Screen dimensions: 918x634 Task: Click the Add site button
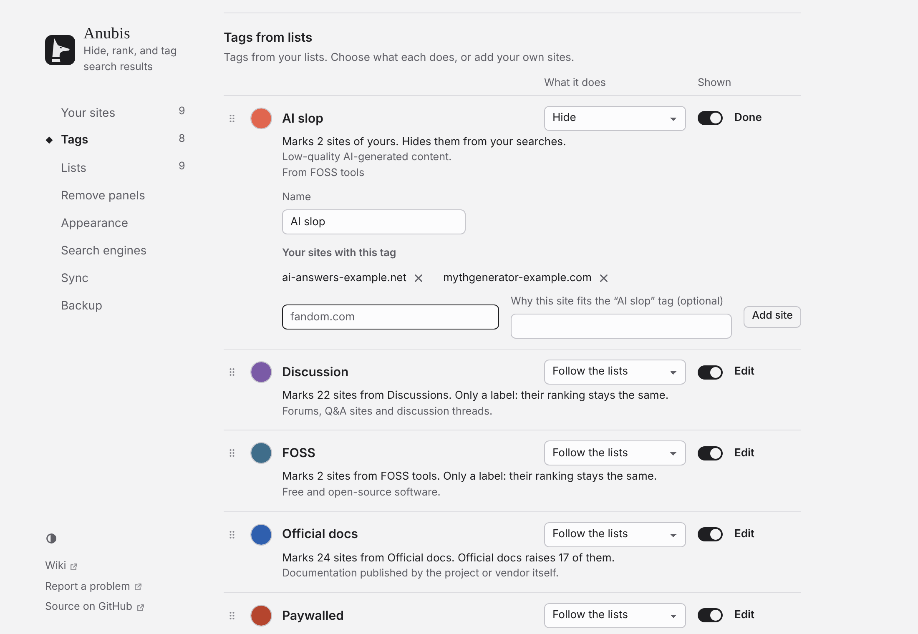pyautogui.click(x=772, y=317)
